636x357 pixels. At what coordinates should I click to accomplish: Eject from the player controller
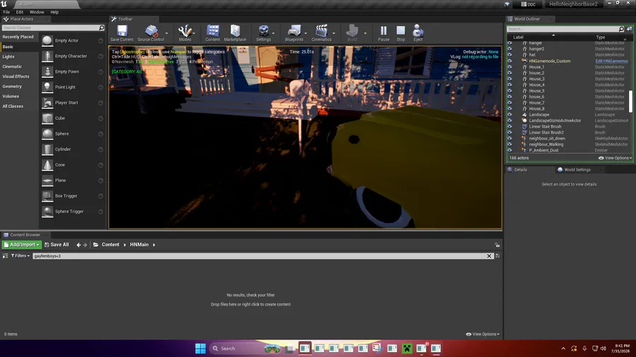(418, 31)
